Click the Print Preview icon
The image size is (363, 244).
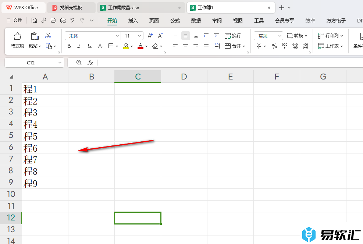(63, 20)
